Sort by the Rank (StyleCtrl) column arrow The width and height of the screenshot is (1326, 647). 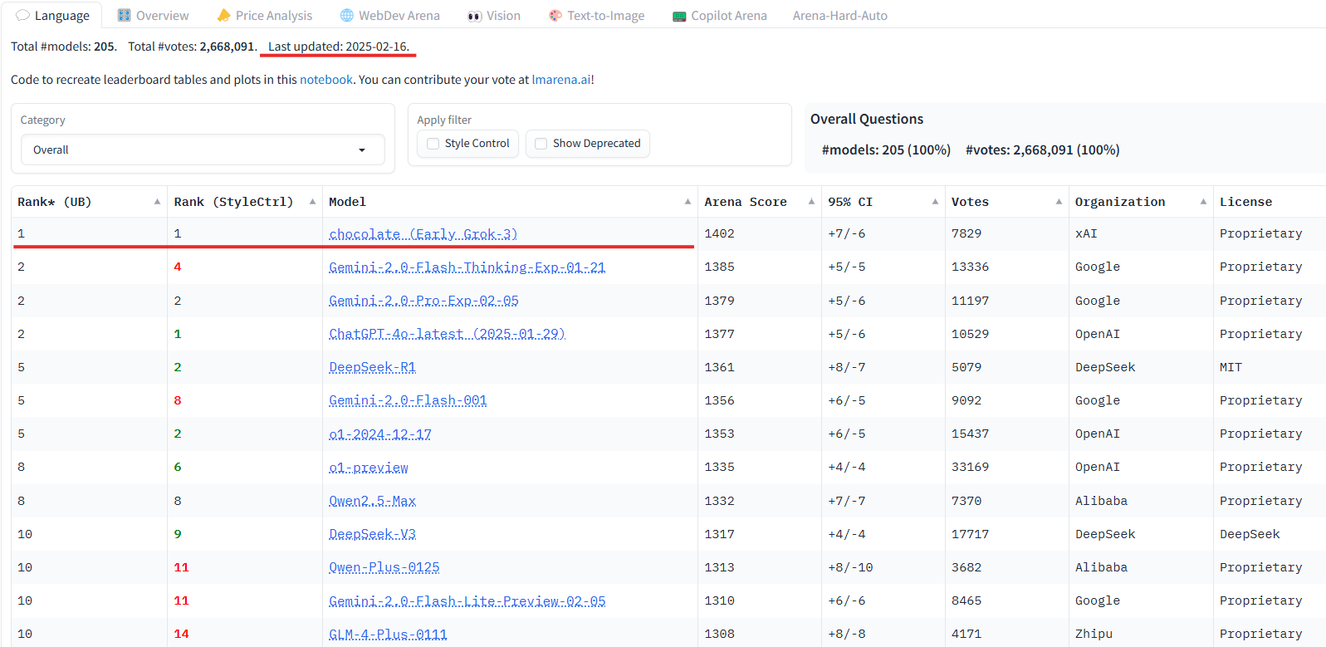[x=312, y=202]
